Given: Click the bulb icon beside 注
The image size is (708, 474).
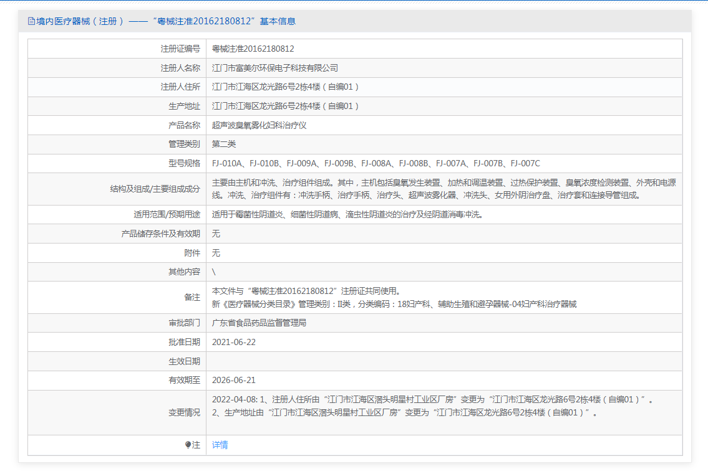Looking at the screenshot, I should click(x=188, y=445).
